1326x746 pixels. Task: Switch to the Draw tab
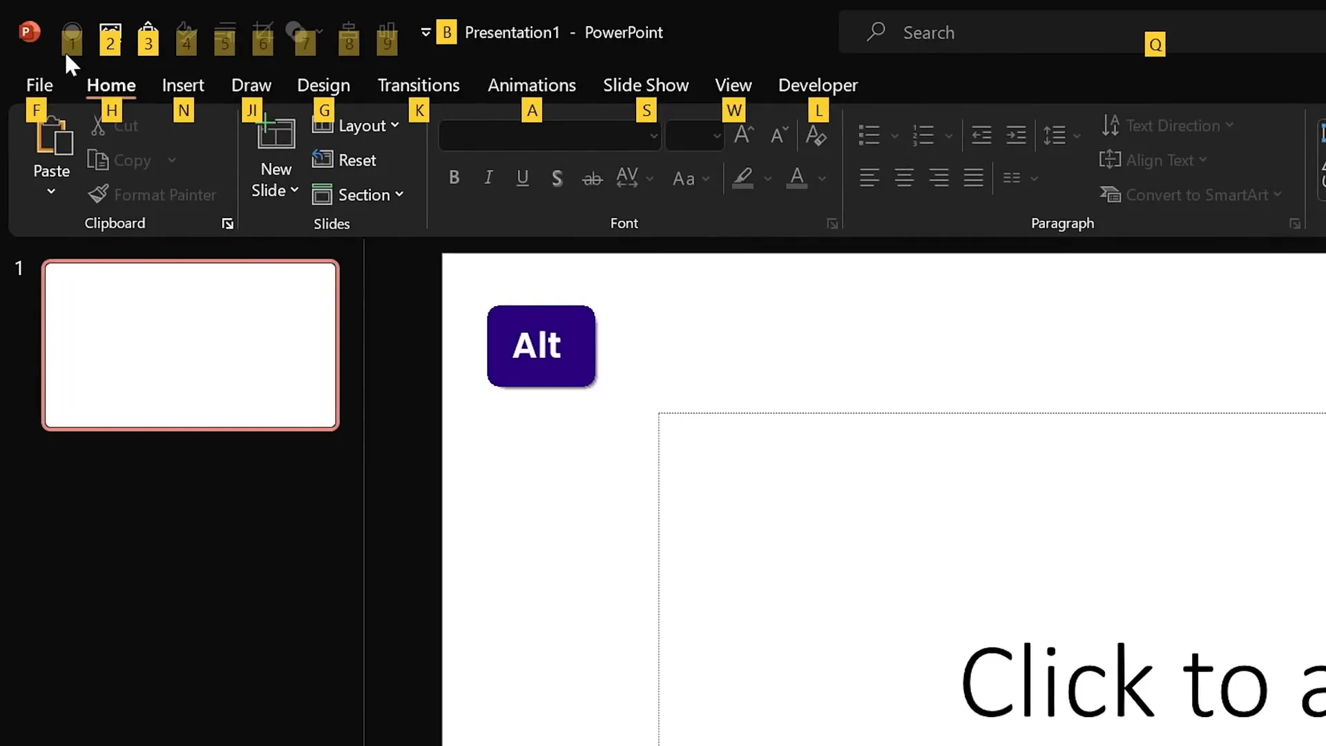(251, 85)
